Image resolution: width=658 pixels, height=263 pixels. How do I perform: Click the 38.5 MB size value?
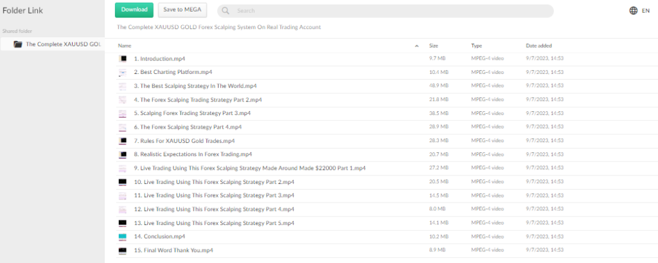(438, 113)
